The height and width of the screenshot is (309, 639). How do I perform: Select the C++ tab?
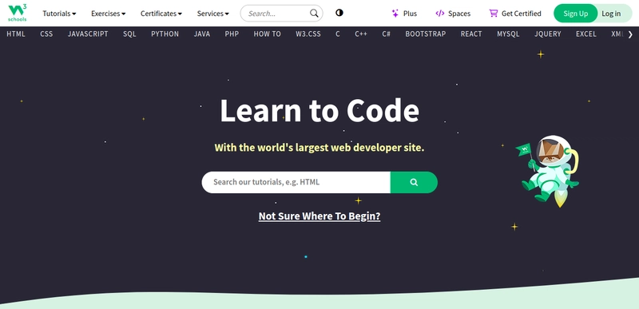coord(361,34)
